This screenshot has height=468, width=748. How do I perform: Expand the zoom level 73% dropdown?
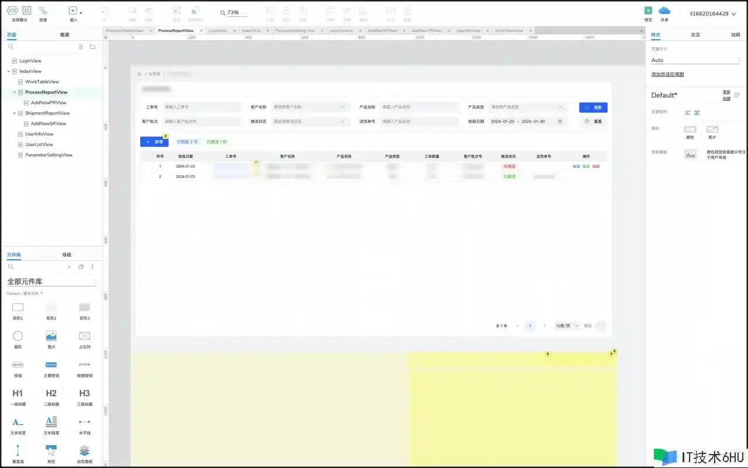tap(233, 13)
